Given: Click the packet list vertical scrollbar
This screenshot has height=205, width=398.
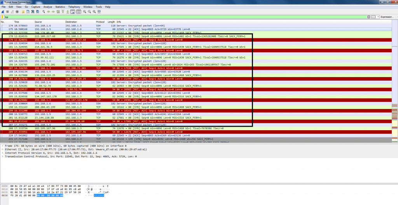Looking at the screenshot, I should (395, 81).
